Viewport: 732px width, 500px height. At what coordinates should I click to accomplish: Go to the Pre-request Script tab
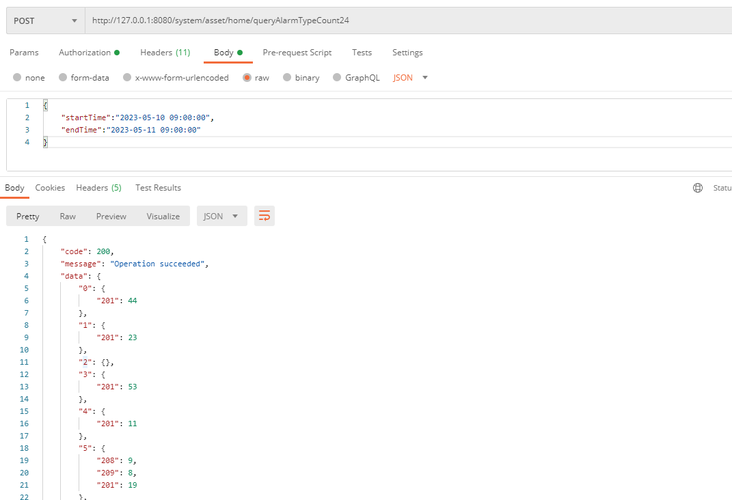click(297, 53)
